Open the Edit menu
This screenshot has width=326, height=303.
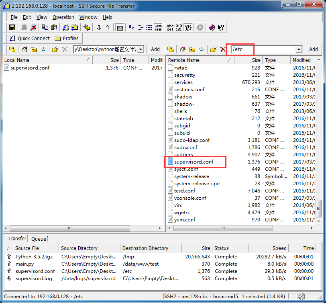click(27, 17)
